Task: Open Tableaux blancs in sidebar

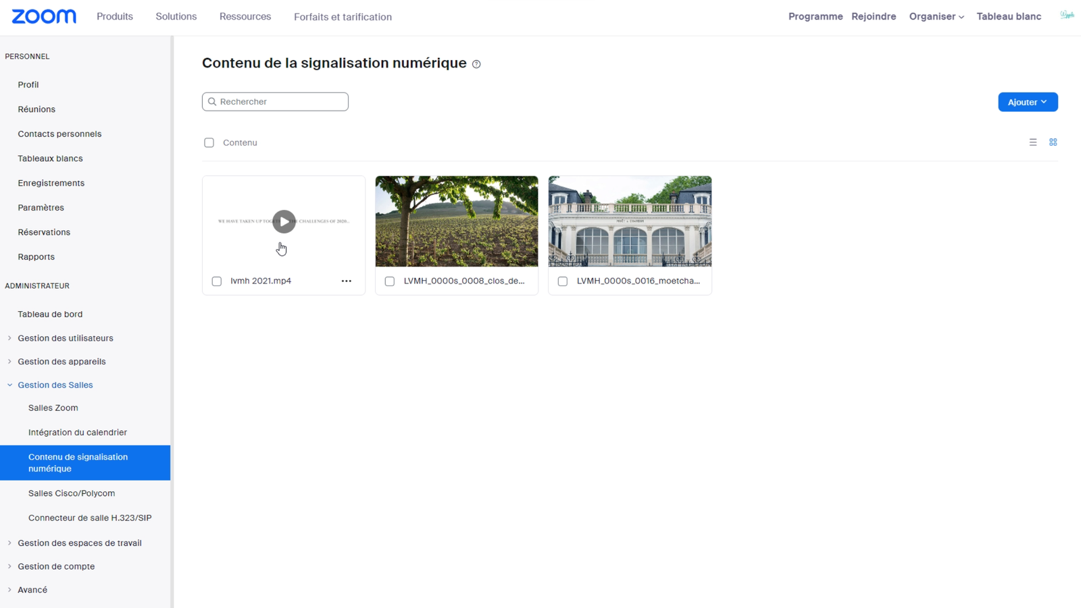Action: pos(50,159)
